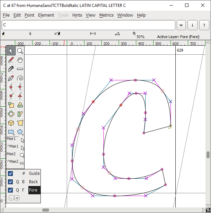Screen dimensions: 211x213
Task: Click the horizontal scrollbar thumb
Action: 45,210
